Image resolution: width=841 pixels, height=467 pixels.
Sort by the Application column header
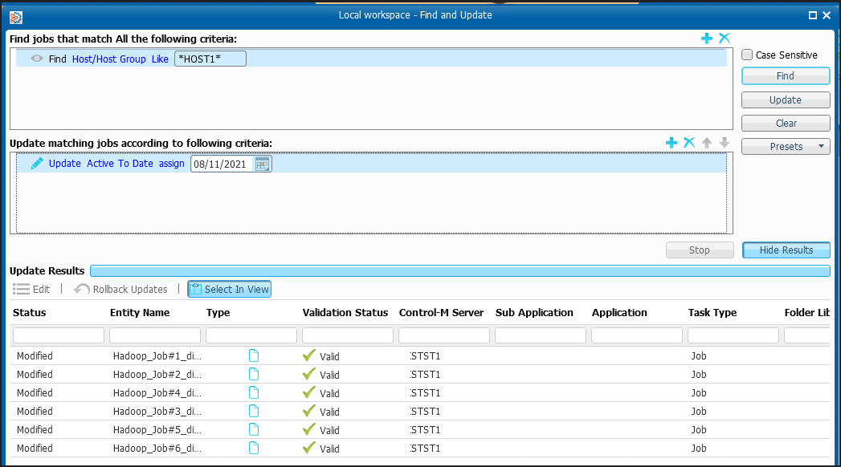(x=619, y=313)
